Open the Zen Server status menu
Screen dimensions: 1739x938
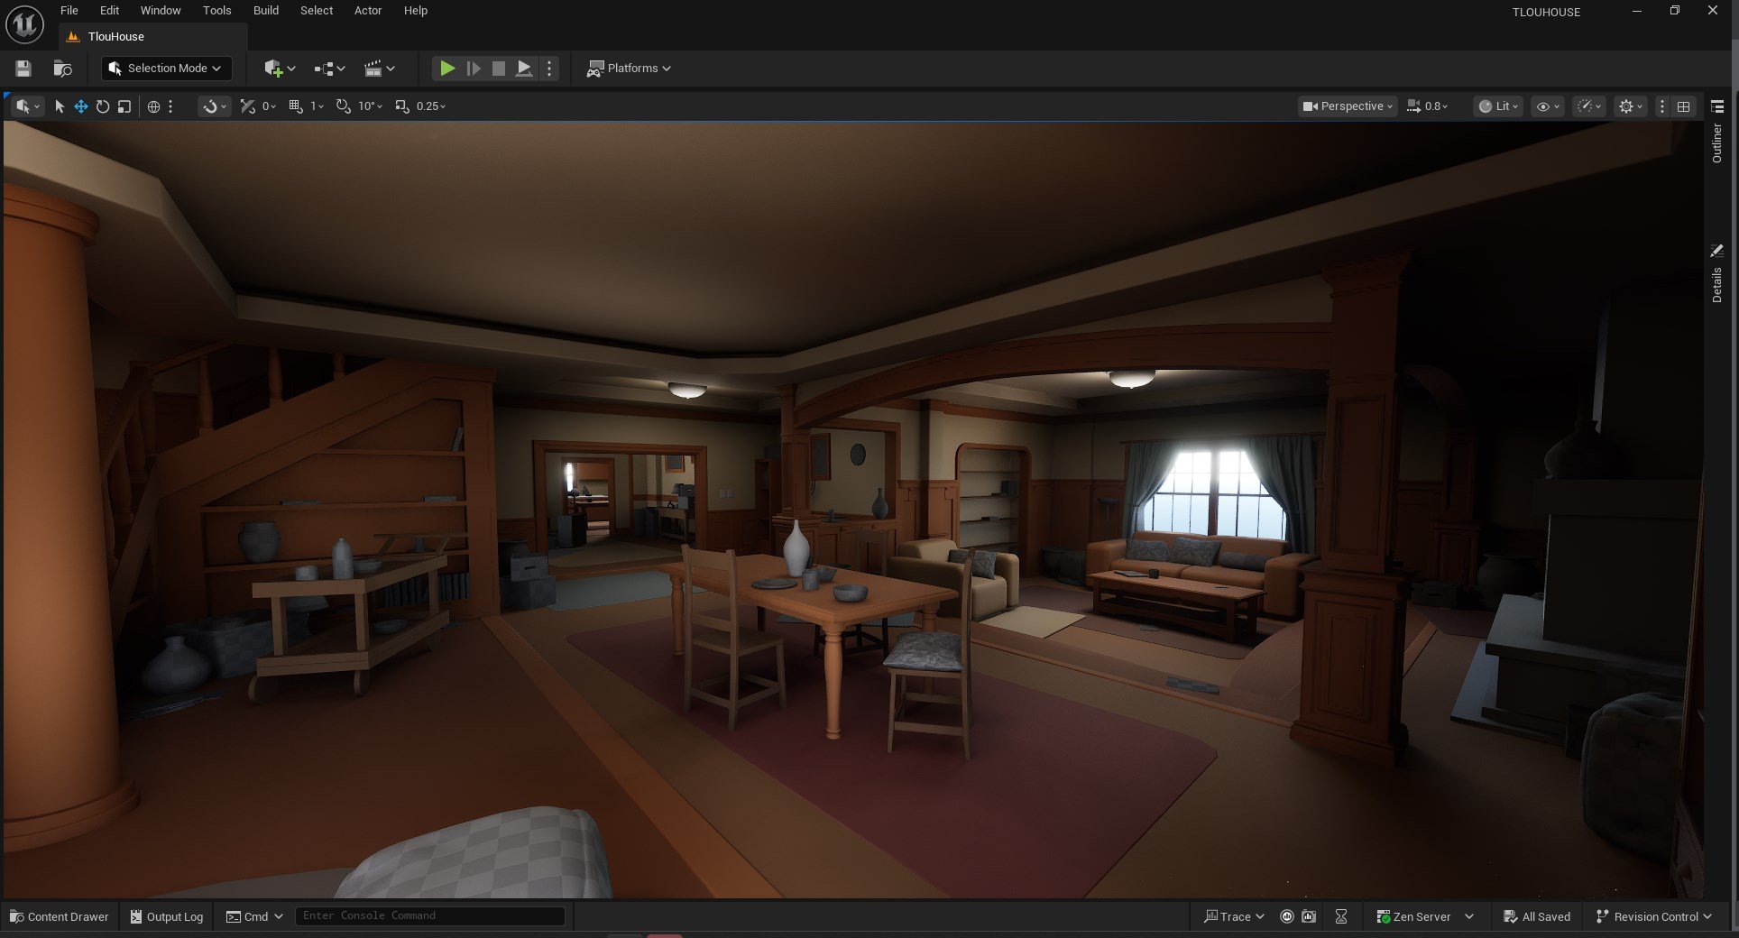click(x=1425, y=916)
